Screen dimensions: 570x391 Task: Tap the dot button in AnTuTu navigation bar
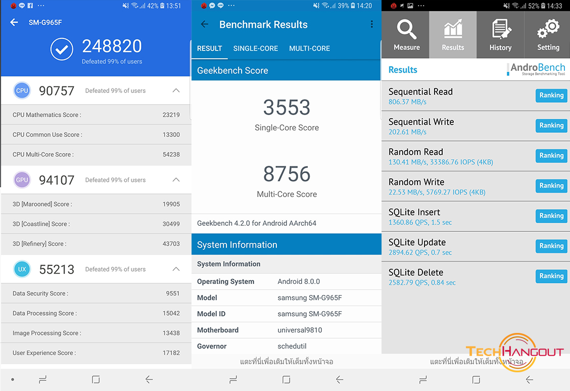point(13,380)
